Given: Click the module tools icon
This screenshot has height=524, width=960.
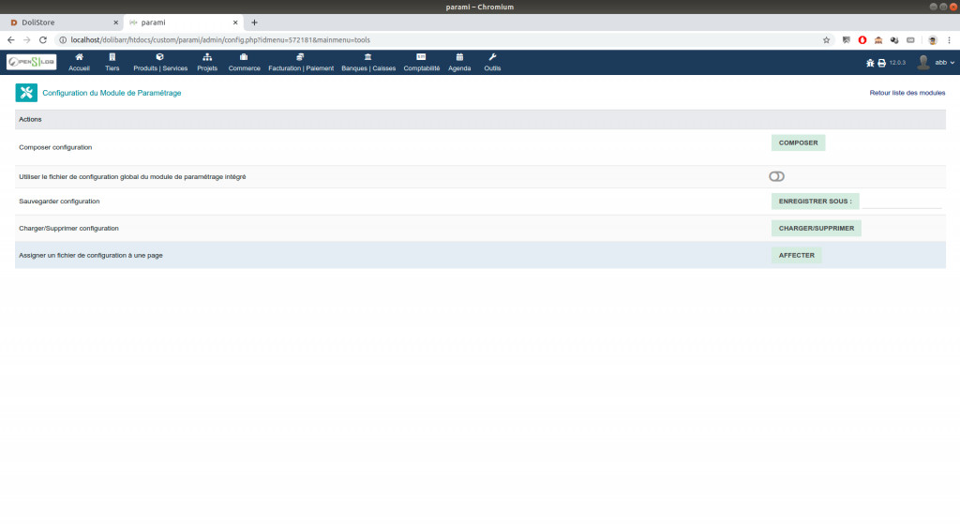Looking at the screenshot, I should (x=26, y=93).
